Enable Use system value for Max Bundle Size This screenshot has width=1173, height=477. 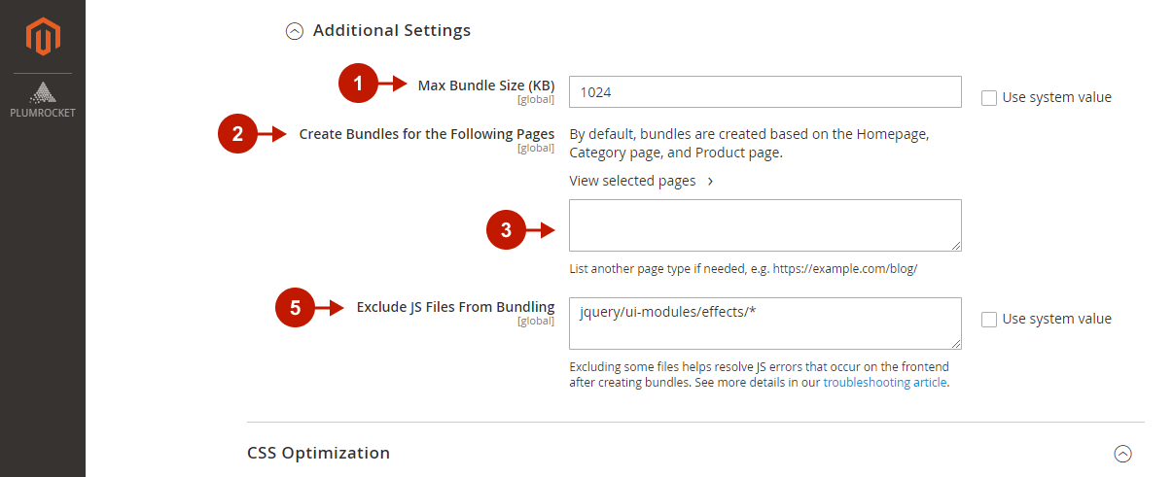pos(989,97)
